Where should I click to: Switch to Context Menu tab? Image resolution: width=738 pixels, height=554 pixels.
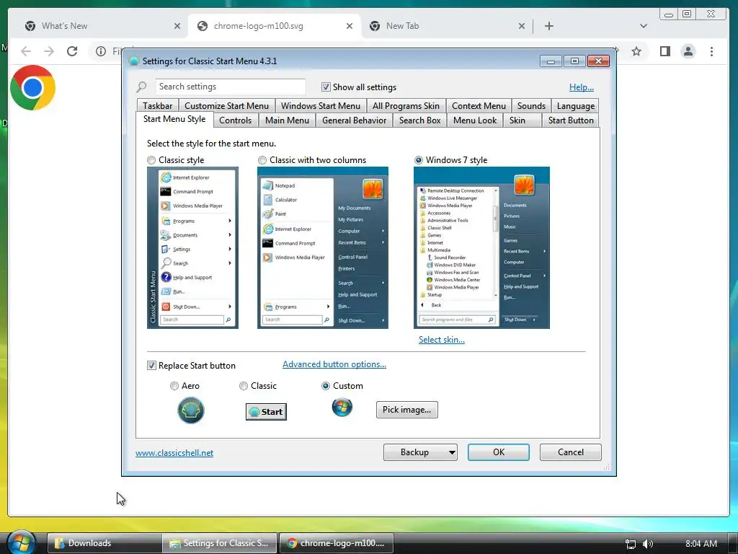479,106
